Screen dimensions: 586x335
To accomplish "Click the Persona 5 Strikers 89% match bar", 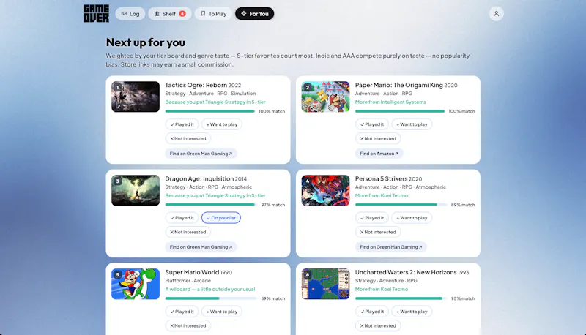I will pos(401,205).
